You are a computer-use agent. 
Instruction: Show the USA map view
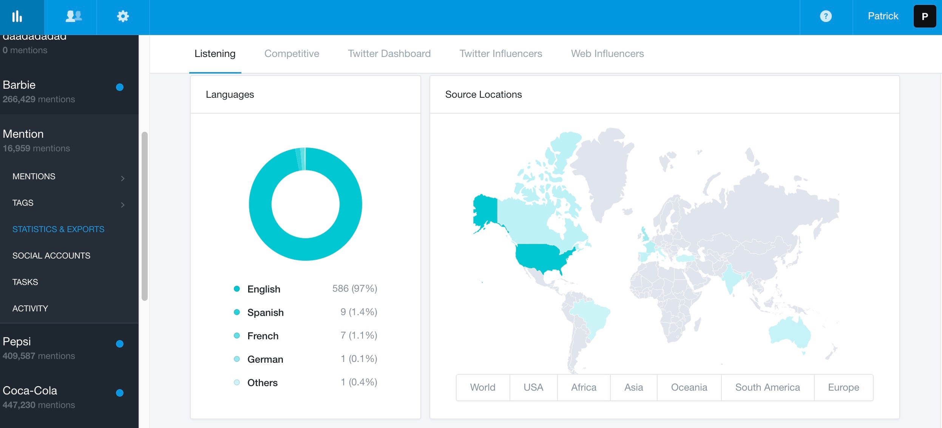coord(533,388)
